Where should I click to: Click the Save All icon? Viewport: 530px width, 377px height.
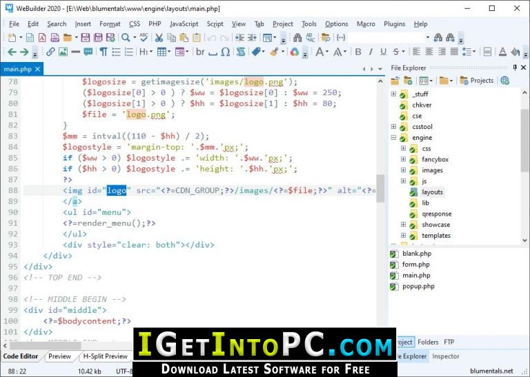click(98, 37)
